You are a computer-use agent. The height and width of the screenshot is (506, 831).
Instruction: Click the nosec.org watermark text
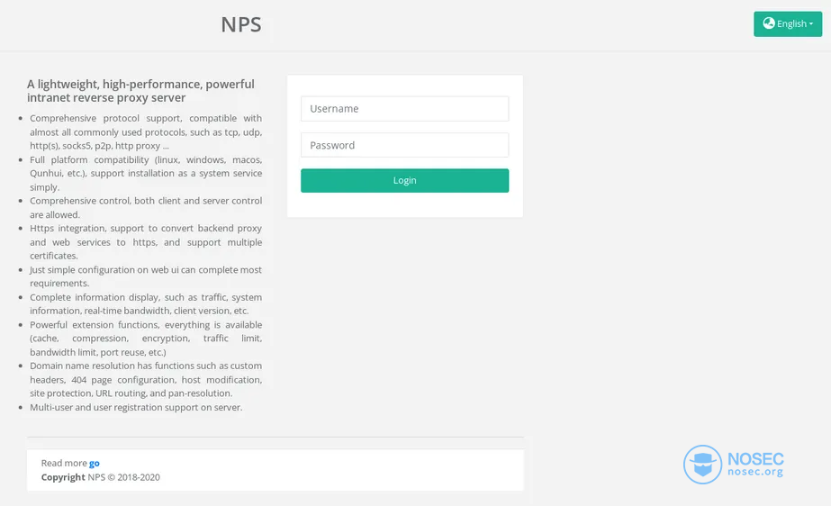pos(755,472)
